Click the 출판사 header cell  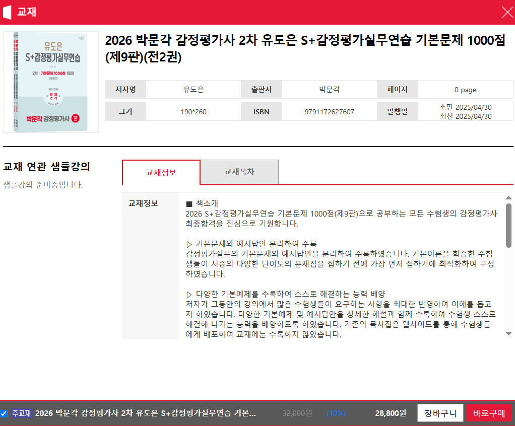[262, 89]
